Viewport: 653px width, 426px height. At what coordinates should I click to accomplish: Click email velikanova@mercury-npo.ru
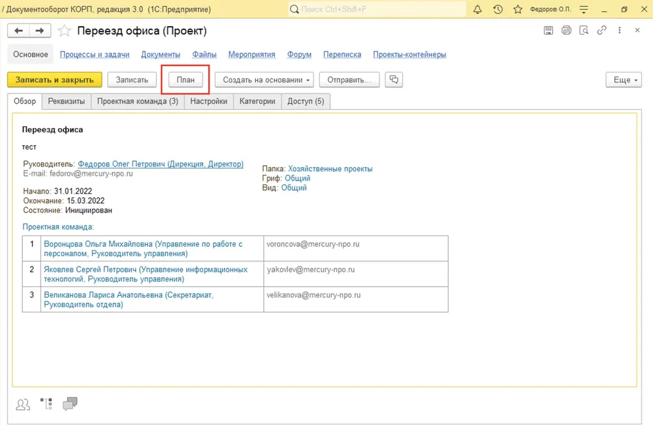click(313, 295)
